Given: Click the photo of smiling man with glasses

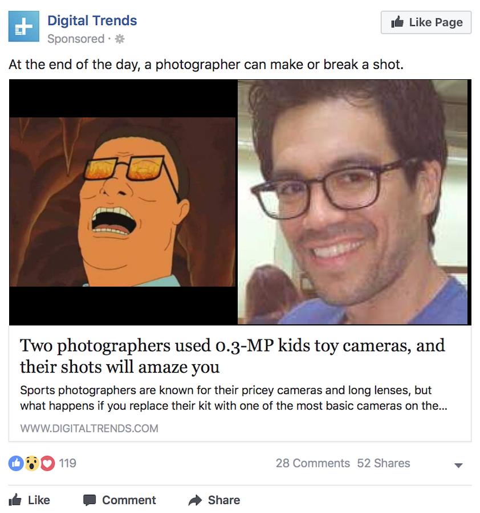Looking at the screenshot, I should pyautogui.click(x=353, y=202).
